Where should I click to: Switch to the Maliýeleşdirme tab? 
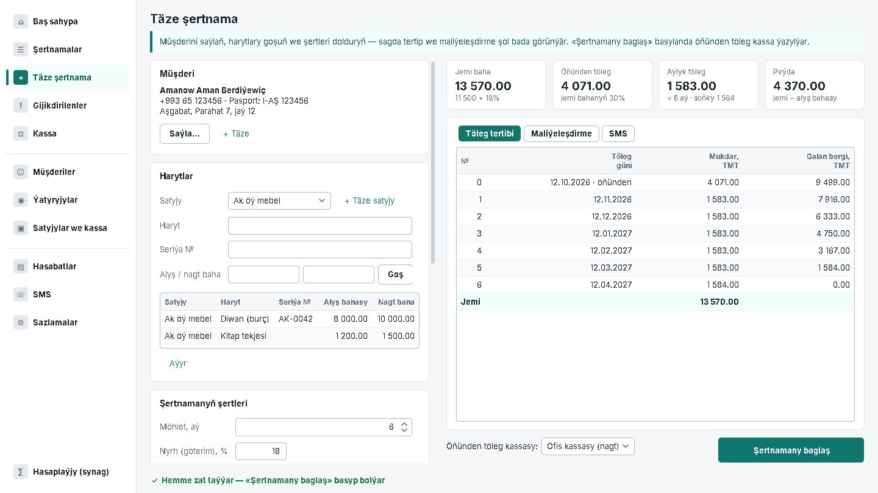pos(561,133)
